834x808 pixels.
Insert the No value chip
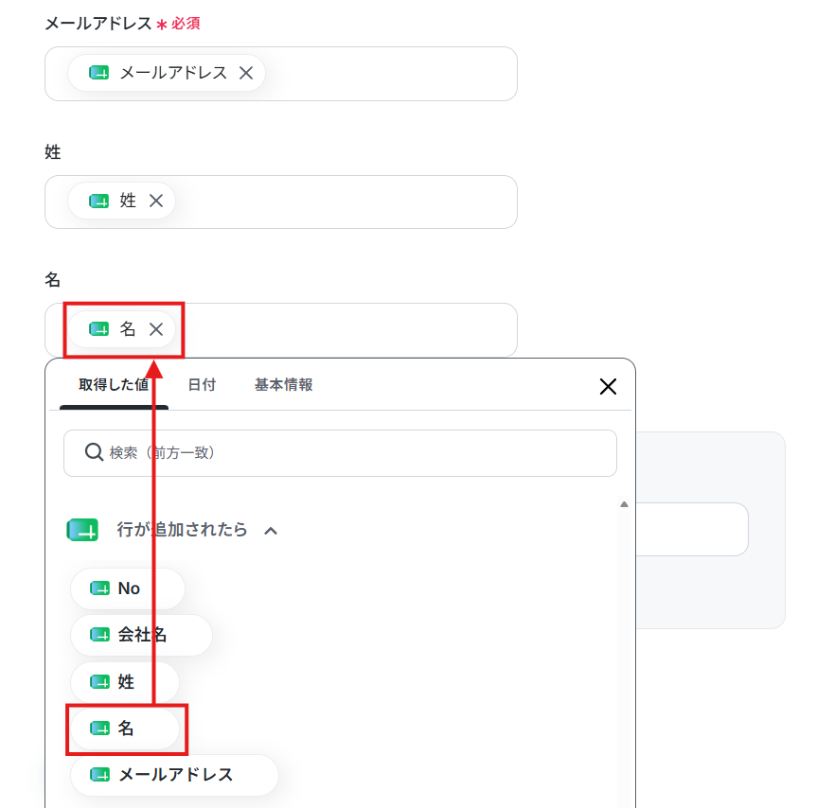128,588
